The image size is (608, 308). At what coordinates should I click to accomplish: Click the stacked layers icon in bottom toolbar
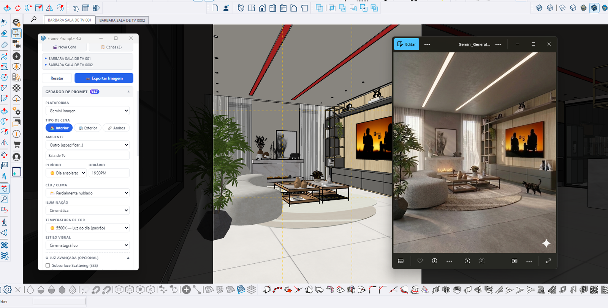pos(252,290)
